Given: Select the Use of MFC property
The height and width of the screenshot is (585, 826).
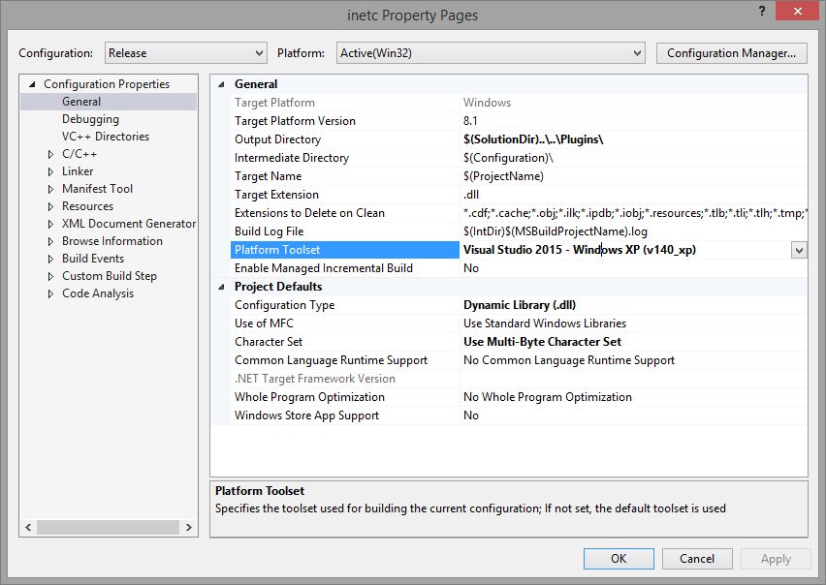Looking at the screenshot, I should click(264, 323).
